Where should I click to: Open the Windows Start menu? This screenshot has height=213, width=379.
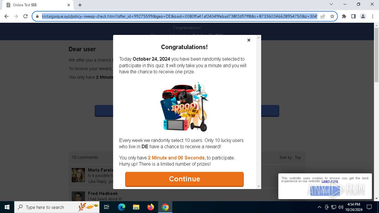click(7, 207)
